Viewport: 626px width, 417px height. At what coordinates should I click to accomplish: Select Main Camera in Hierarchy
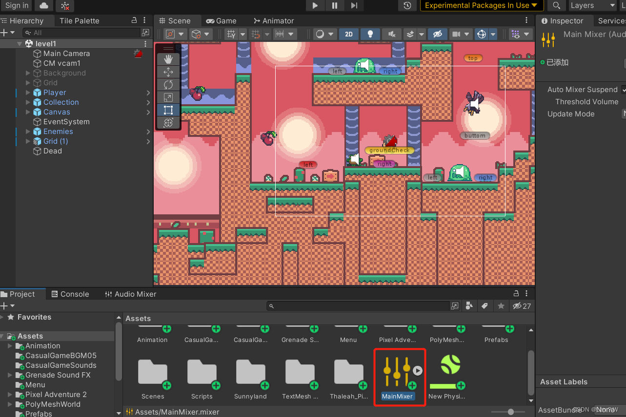click(66, 54)
